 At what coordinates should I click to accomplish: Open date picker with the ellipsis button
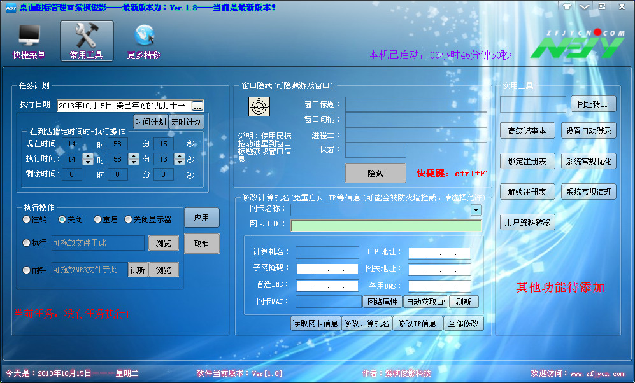197,105
